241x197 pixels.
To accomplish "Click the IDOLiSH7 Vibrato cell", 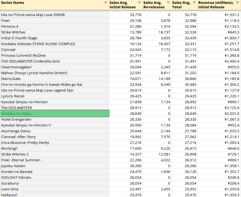I will click(x=54, y=178).
